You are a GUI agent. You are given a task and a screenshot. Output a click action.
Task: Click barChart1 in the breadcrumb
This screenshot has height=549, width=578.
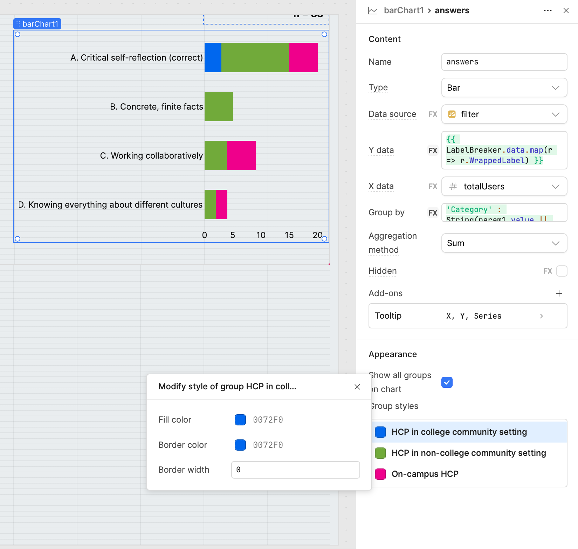pyautogui.click(x=404, y=11)
